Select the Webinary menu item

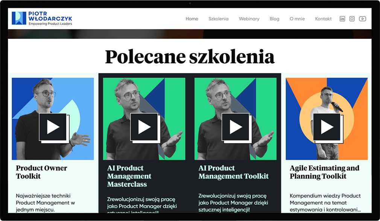tap(249, 19)
